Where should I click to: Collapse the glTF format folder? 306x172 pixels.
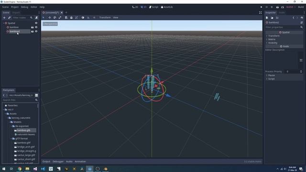pos(11,139)
